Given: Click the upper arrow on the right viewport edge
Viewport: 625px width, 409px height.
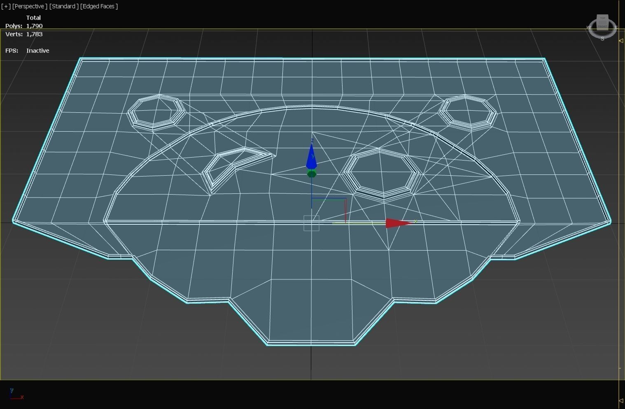Looking at the screenshot, I should pos(621,40).
